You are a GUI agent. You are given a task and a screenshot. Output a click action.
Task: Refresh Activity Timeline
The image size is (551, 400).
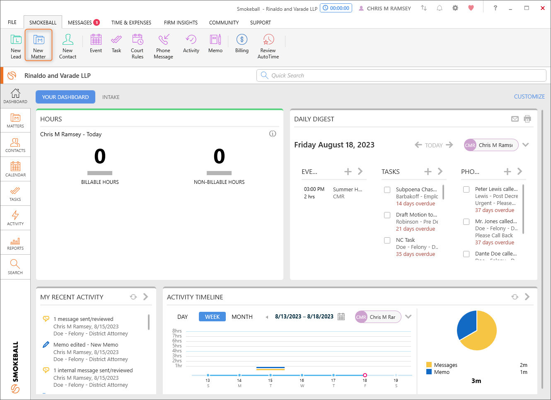click(x=515, y=297)
